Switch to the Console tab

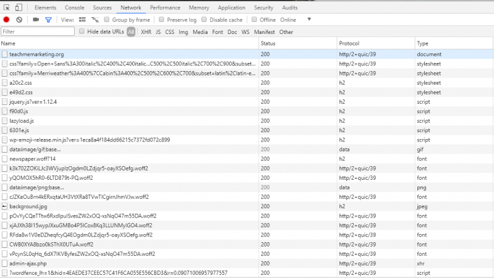click(75, 7)
